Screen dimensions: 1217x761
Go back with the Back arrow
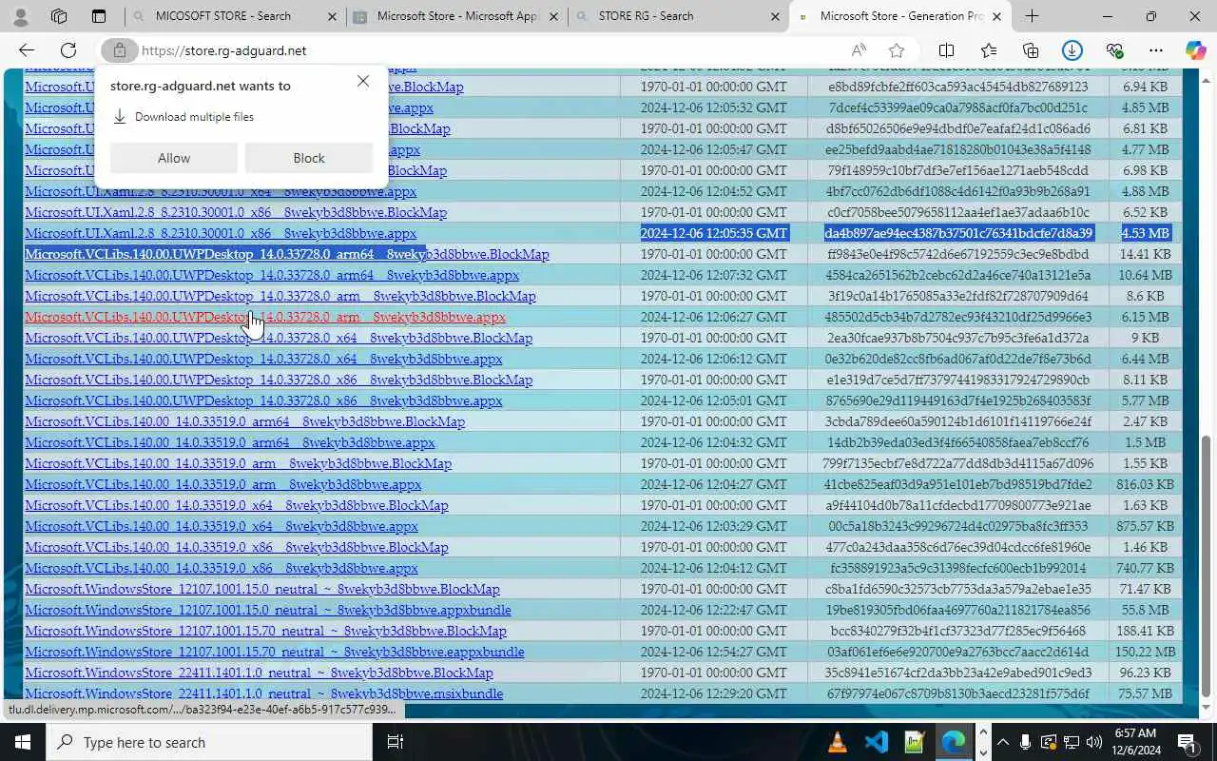click(x=27, y=50)
